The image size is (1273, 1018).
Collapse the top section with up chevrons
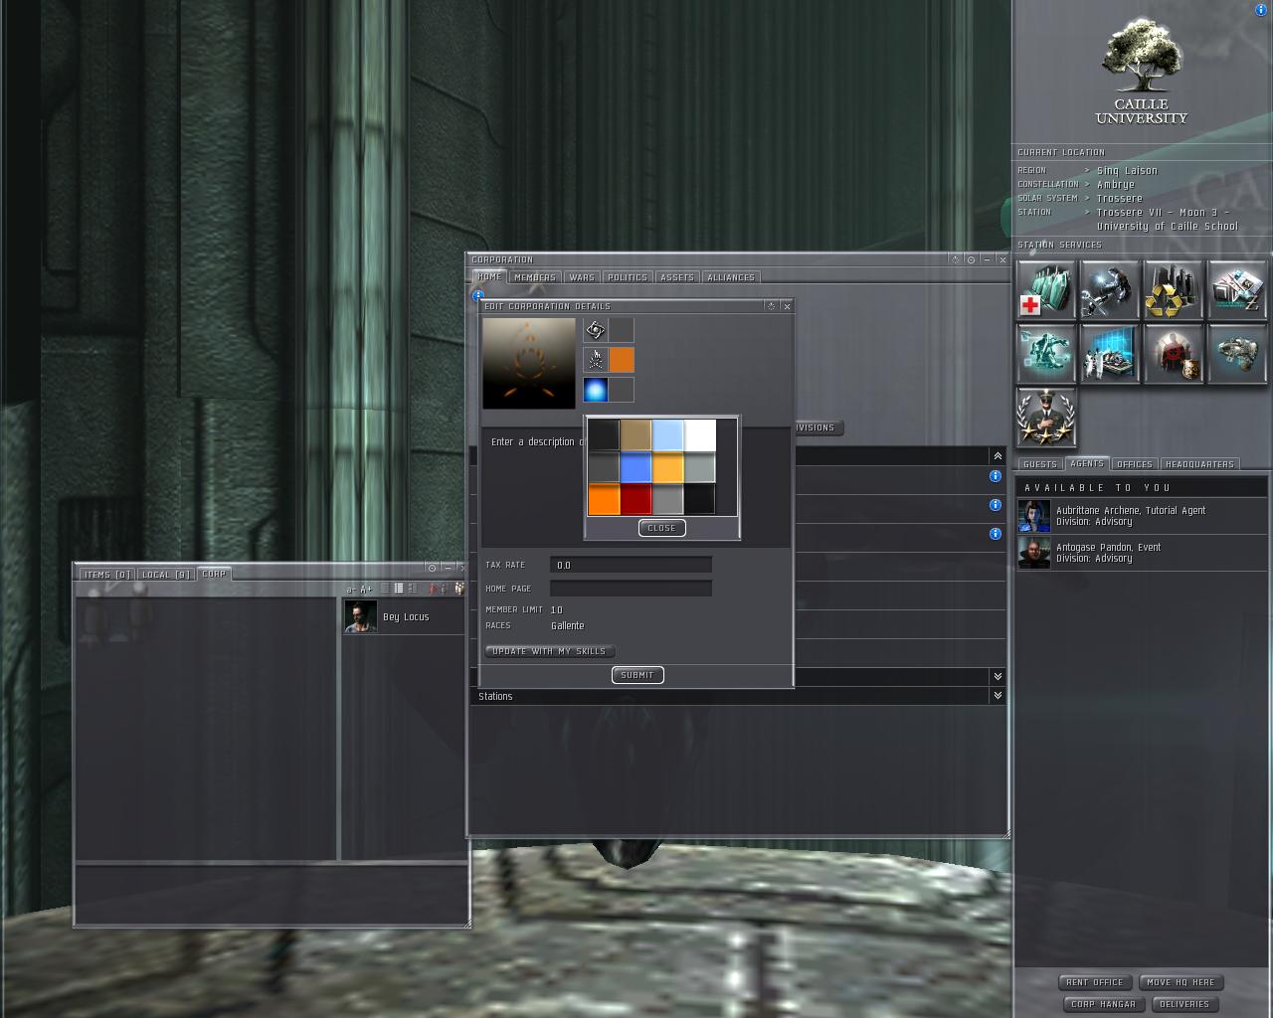[998, 455]
